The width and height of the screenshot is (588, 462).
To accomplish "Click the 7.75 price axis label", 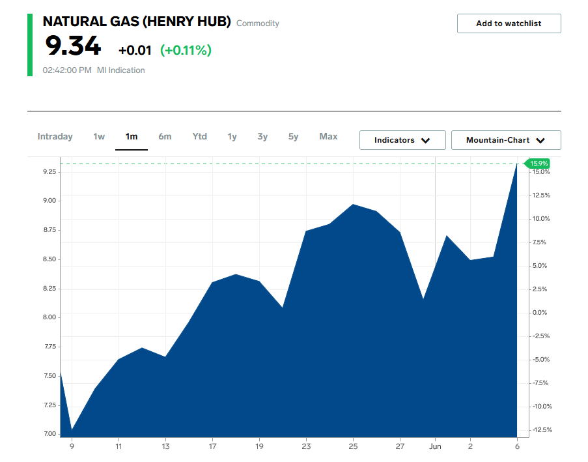I will click(x=50, y=347).
